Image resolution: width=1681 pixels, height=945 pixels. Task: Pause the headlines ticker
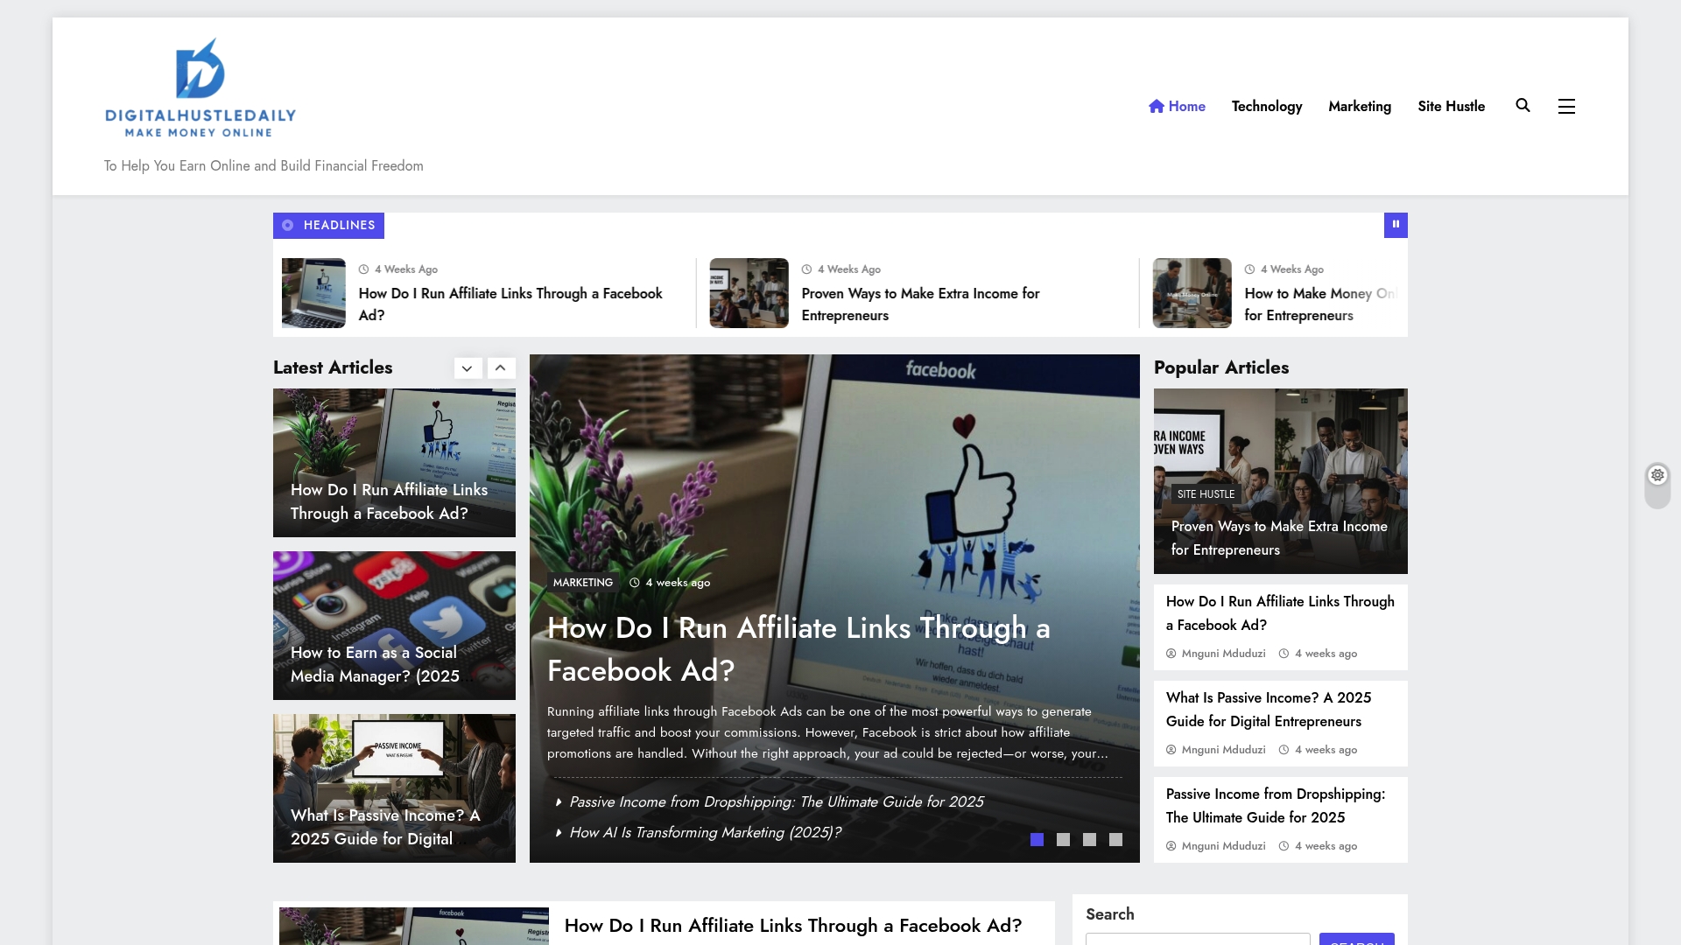[x=1396, y=225]
